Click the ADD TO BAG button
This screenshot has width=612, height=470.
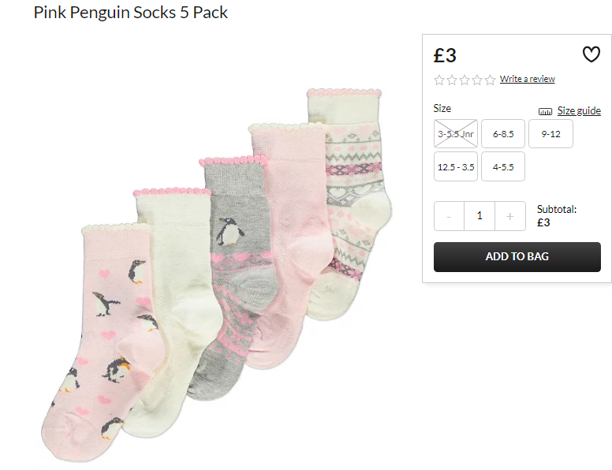click(517, 257)
